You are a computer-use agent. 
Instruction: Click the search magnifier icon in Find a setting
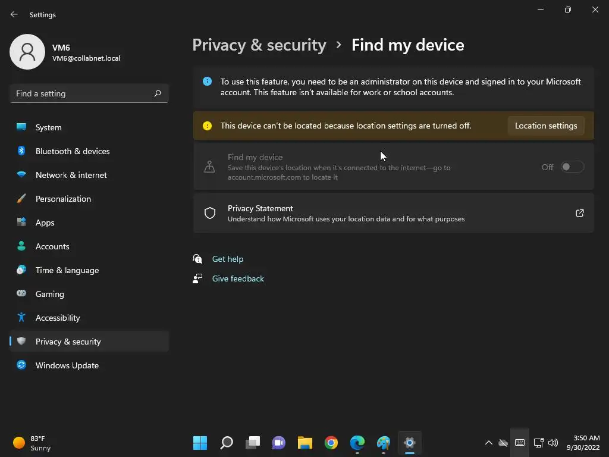(x=158, y=93)
